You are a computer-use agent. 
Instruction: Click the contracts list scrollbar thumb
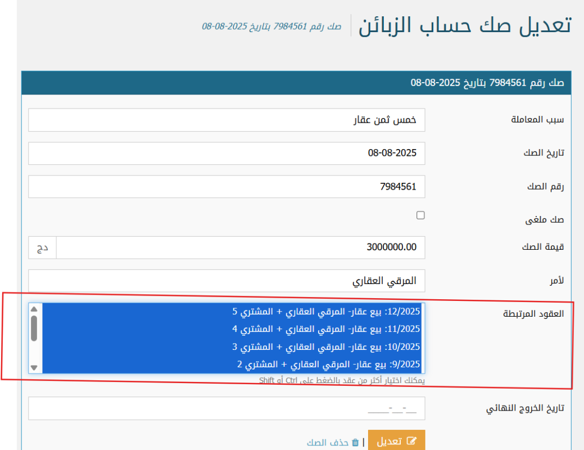click(34, 328)
